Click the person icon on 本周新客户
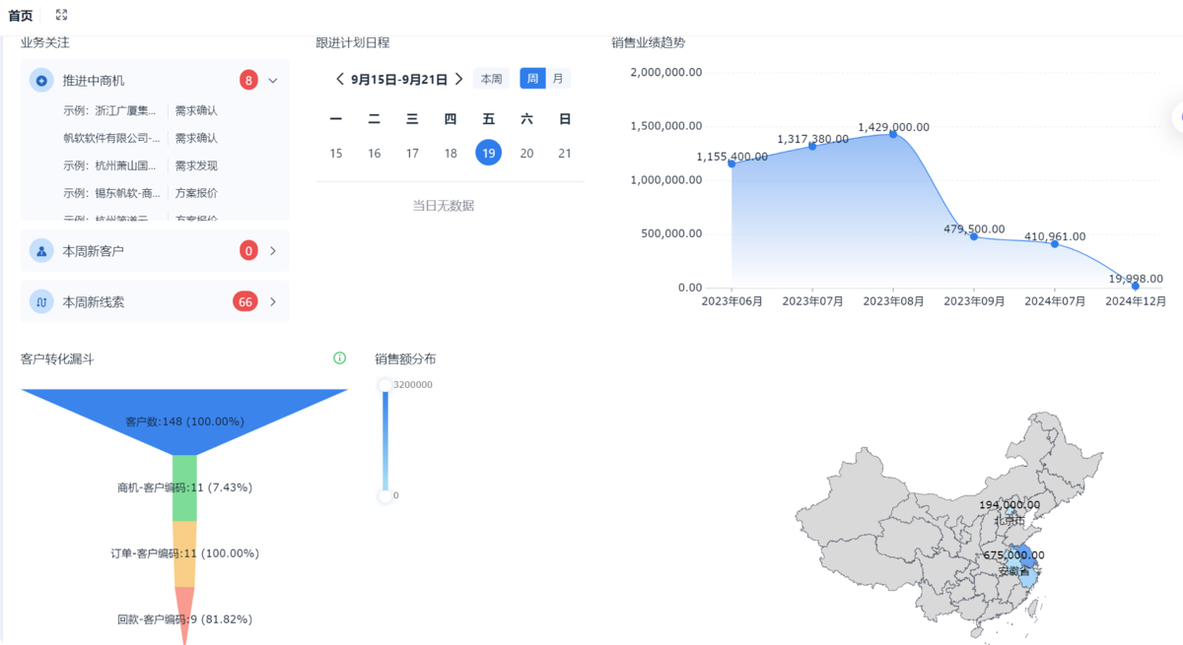Image resolution: width=1183 pixels, height=645 pixels. coord(39,250)
